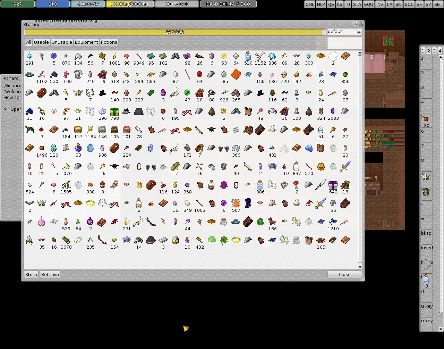The image size is (444, 349).
Task: Close storage using the Close button
Action: pos(345,274)
